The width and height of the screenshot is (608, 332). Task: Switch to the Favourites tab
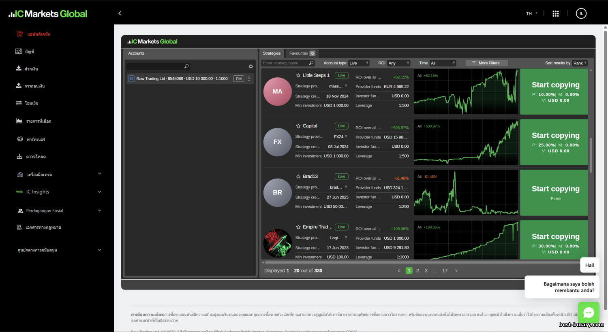pos(302,53)
